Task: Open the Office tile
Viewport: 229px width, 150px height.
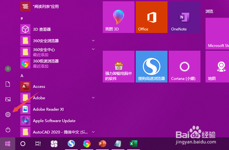Action: click(x=152, y=17)
